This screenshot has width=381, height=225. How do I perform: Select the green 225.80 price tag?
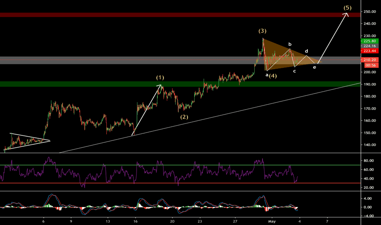(370, 41)
